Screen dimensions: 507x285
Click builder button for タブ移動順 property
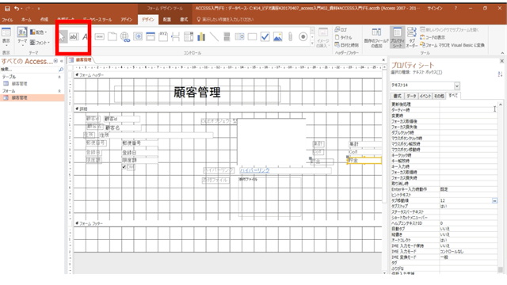tap(494, 200)
